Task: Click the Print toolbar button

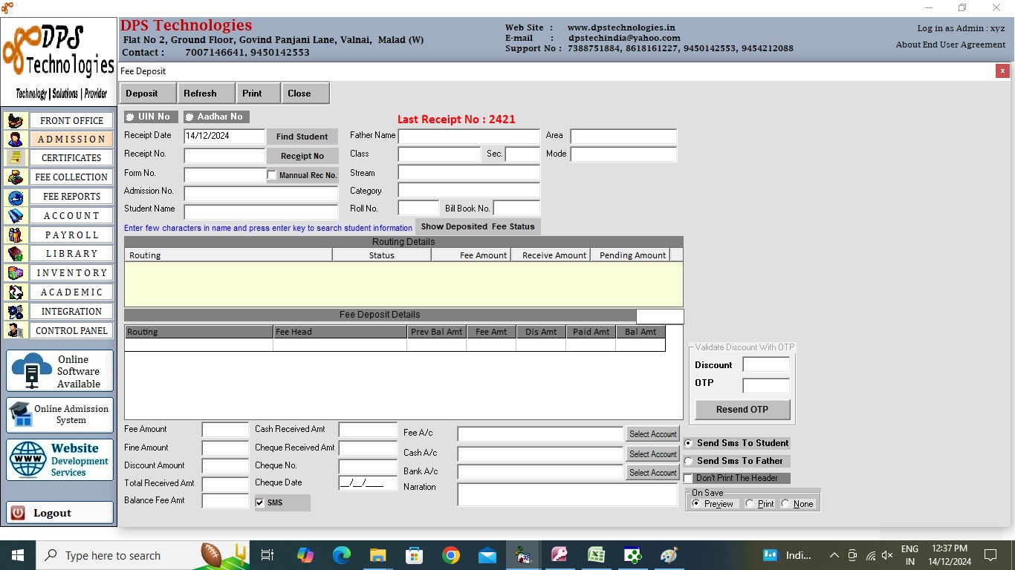Action: click(258, 94)
